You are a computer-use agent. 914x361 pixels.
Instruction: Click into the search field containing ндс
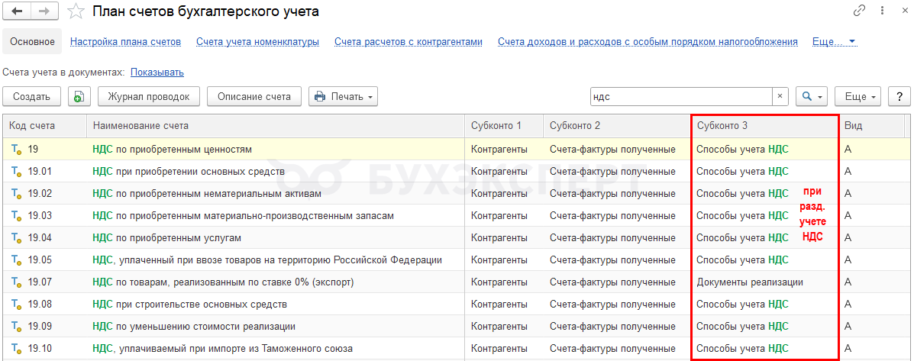tap(680, 97)
